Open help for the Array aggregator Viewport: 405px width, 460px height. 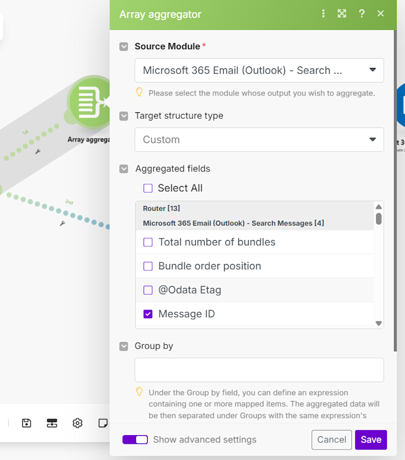pyautogui.click(x=362, y=13)
